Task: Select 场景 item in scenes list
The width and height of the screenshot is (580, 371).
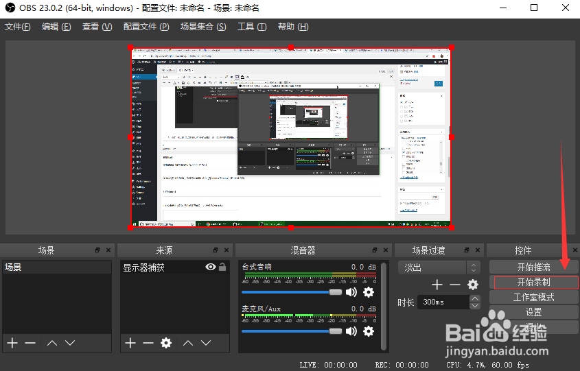Action: click(x=57, y=267)
